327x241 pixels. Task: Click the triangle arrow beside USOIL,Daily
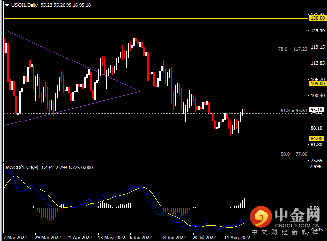pyautogui.click(x=7, y=5)
